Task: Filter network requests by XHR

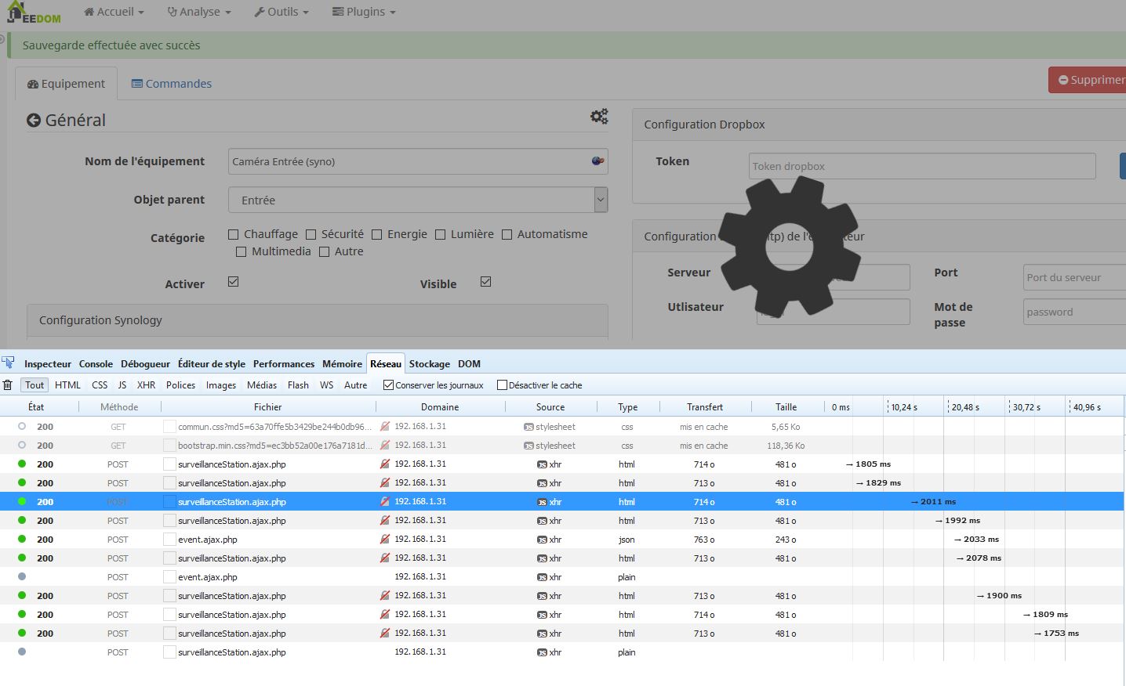Action: click(146, 385)
